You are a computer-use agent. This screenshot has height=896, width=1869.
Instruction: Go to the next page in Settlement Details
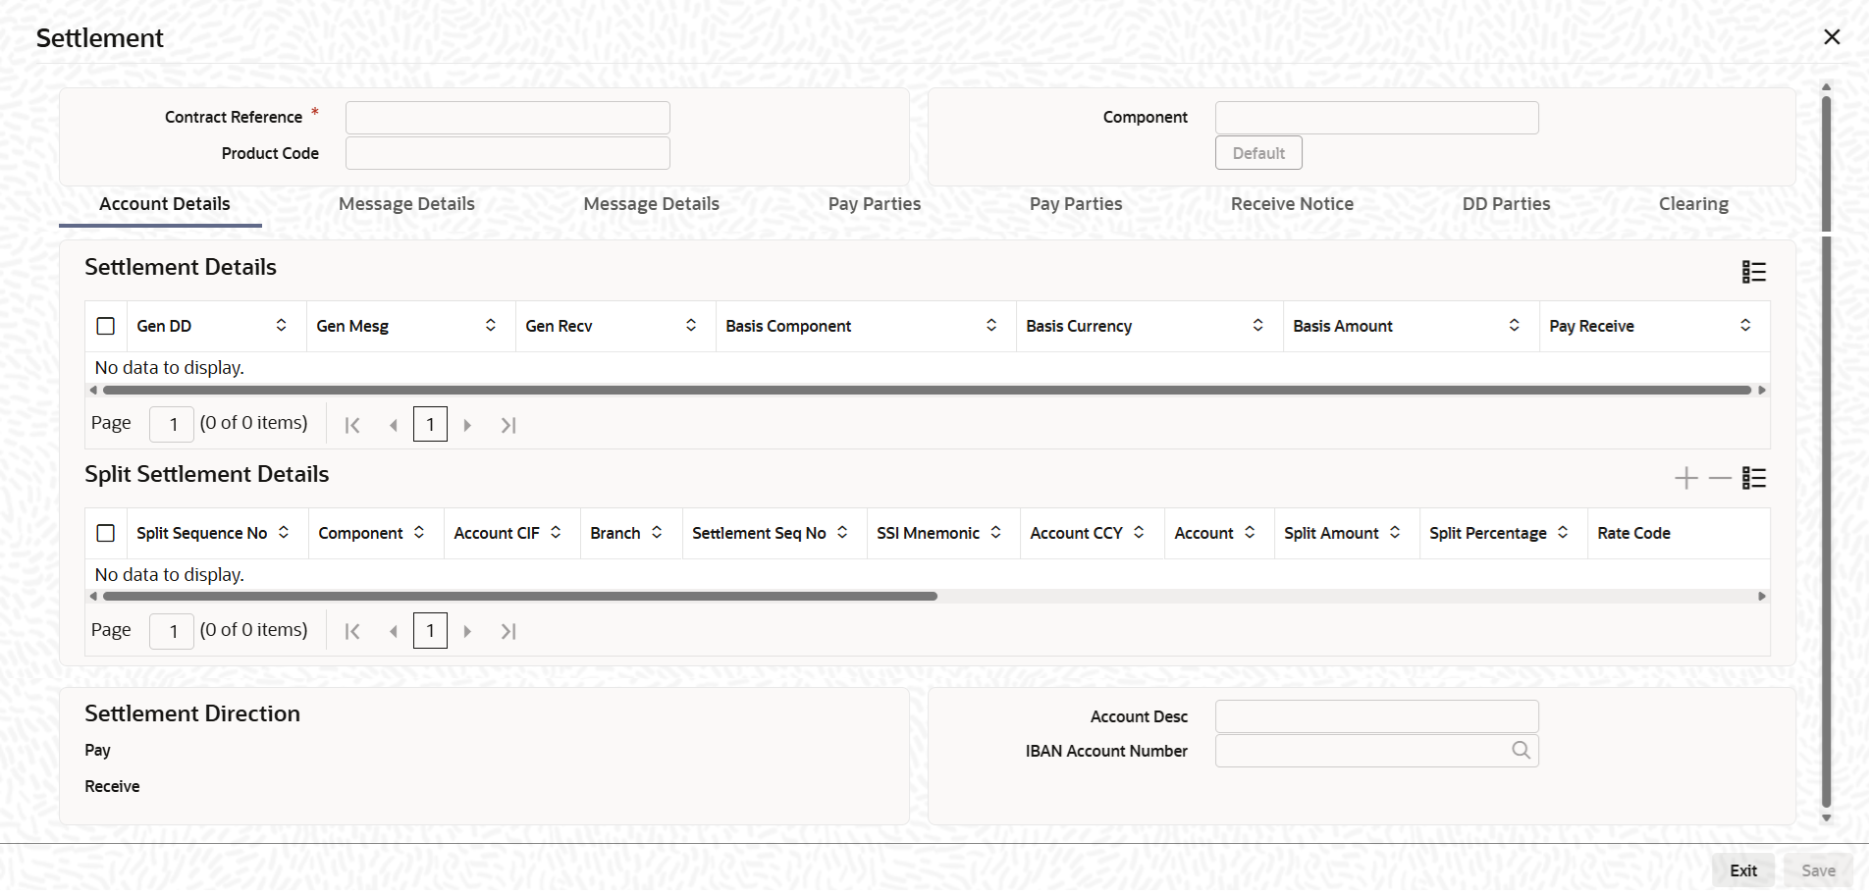pos(467,425)
